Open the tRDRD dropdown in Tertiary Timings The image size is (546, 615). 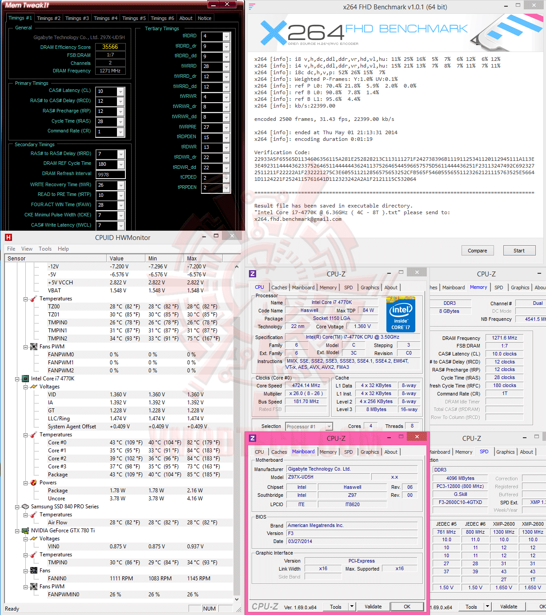(x=226, y=36)
